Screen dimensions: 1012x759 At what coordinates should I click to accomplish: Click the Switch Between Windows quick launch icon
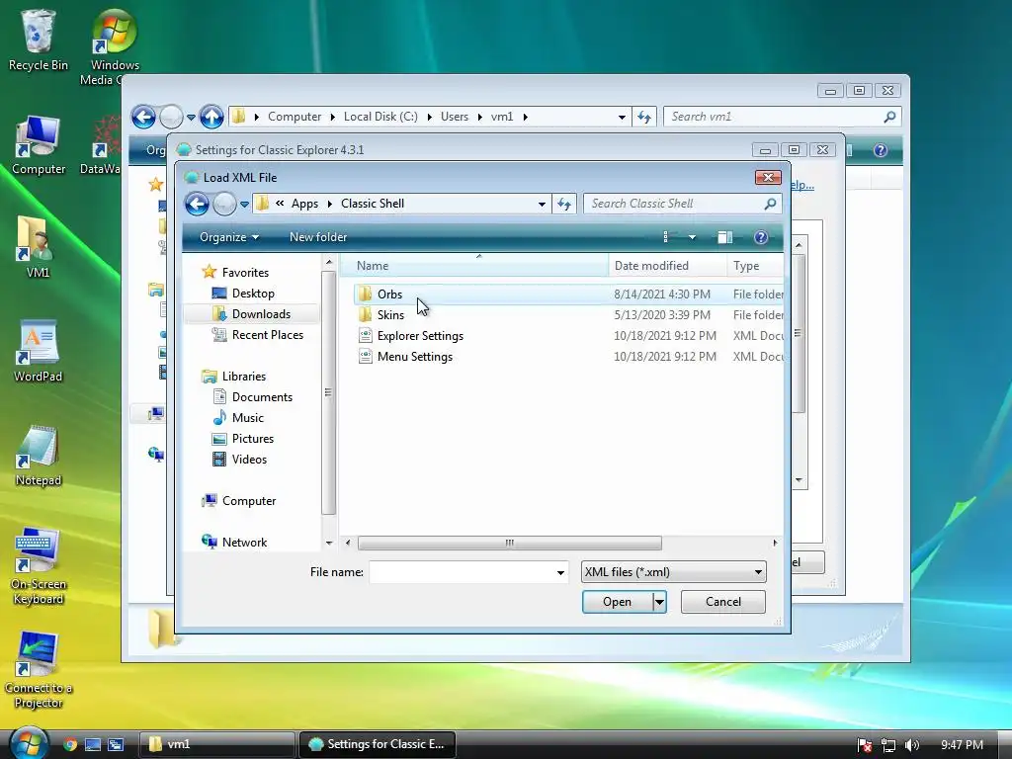point(116,744)
